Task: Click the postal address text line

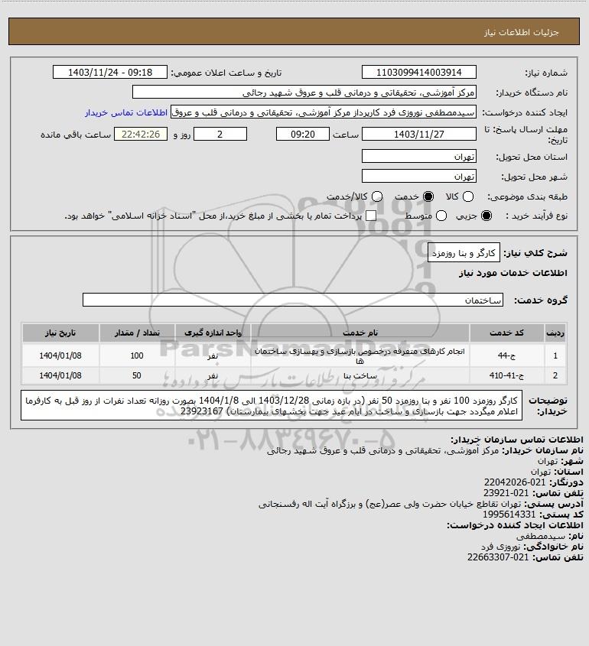Action: [390, 504]
